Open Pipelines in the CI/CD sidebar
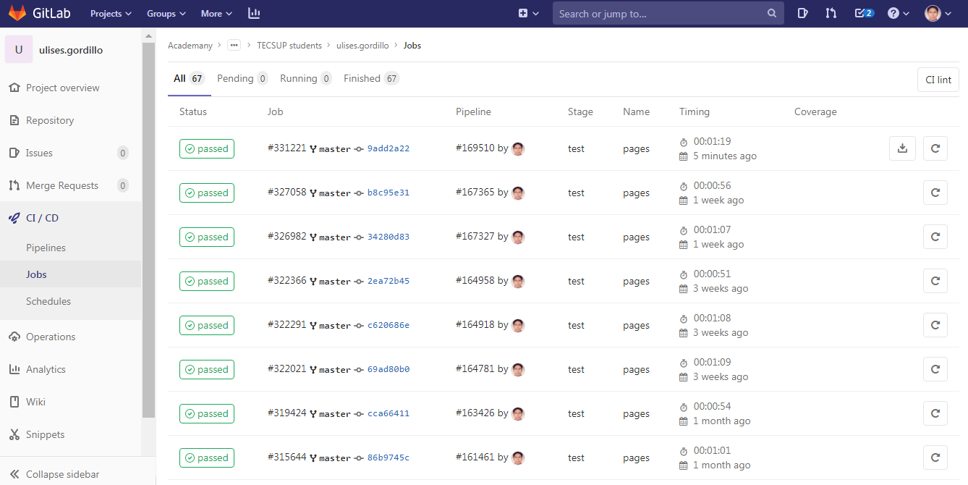Viewport: 968px width, 485px height. pos(46,248)
